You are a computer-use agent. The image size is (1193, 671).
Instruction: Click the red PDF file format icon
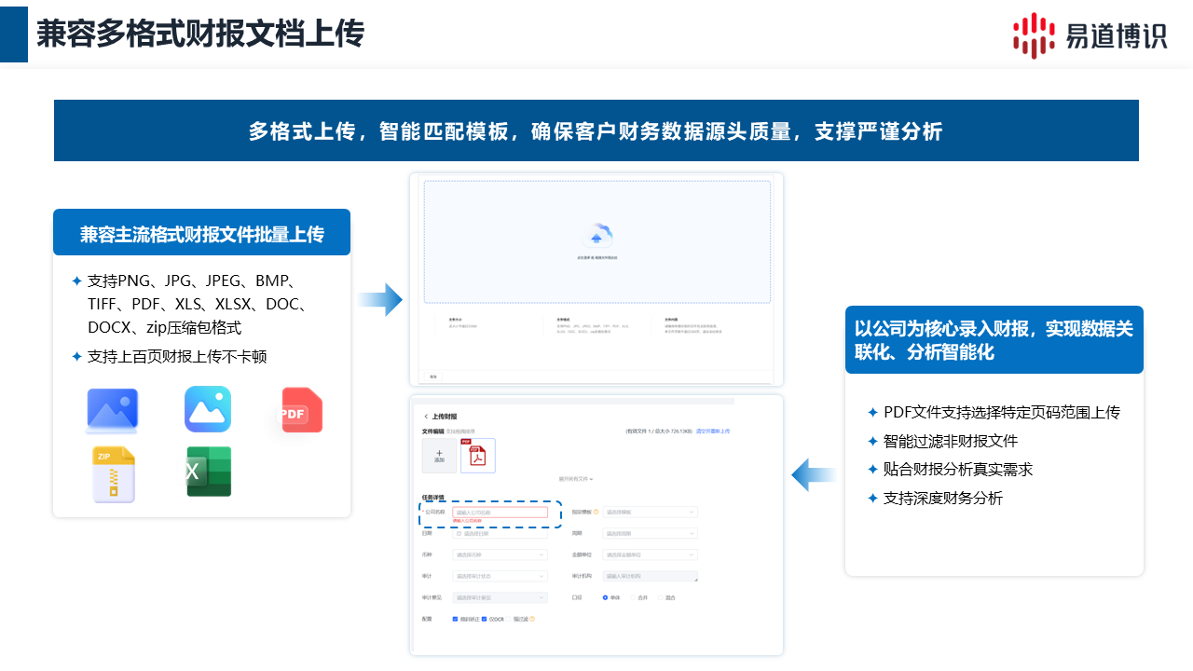click(302, 411)
